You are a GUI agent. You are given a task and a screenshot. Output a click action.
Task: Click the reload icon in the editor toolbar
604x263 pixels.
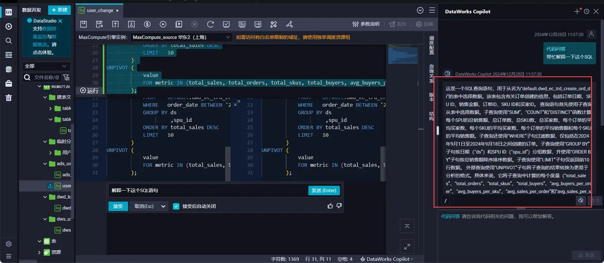coord(210,24)
